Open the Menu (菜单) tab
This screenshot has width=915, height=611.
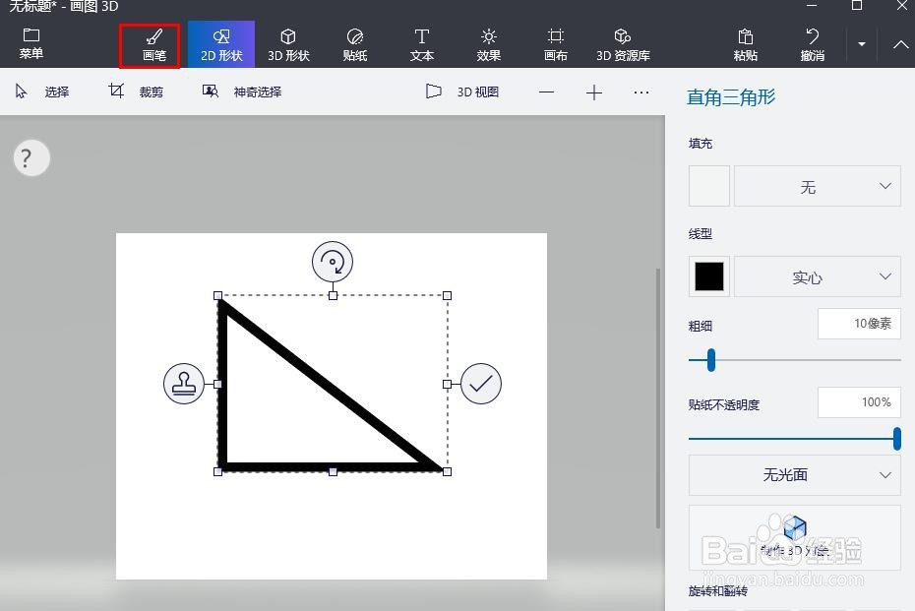click(x=30, y=43)
